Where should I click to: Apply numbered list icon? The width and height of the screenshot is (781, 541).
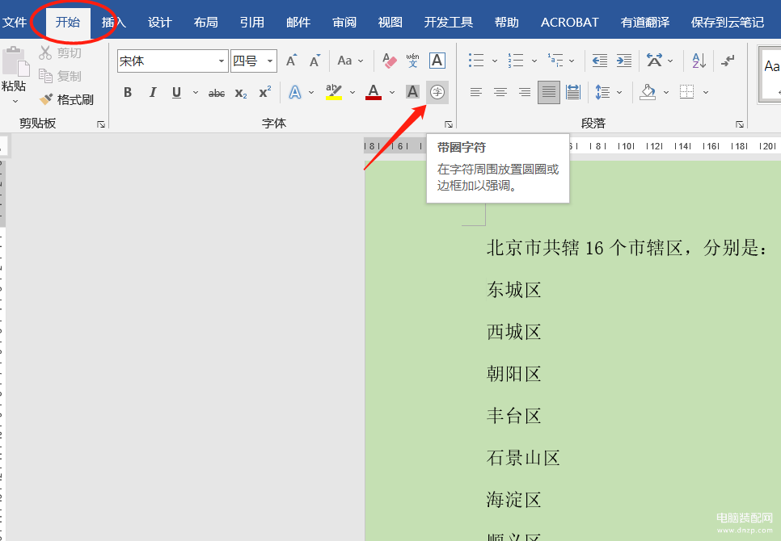(516, 61)
